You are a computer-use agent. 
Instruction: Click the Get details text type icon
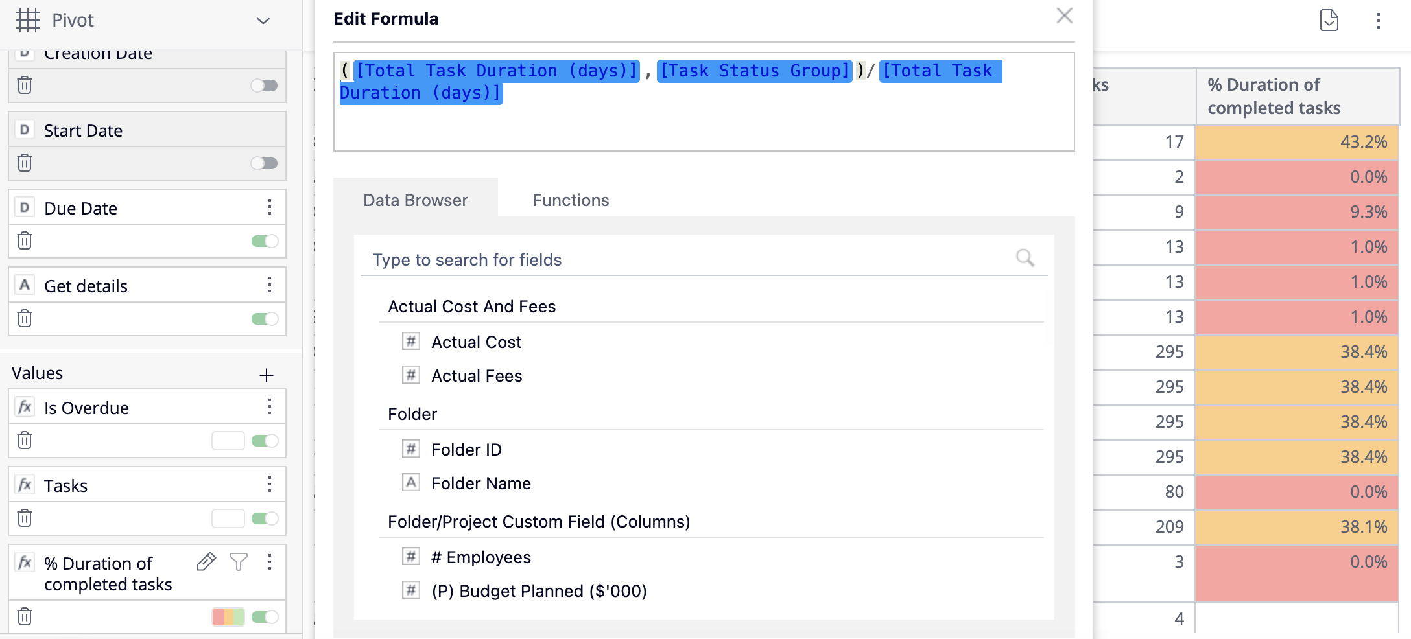point(25,285)
